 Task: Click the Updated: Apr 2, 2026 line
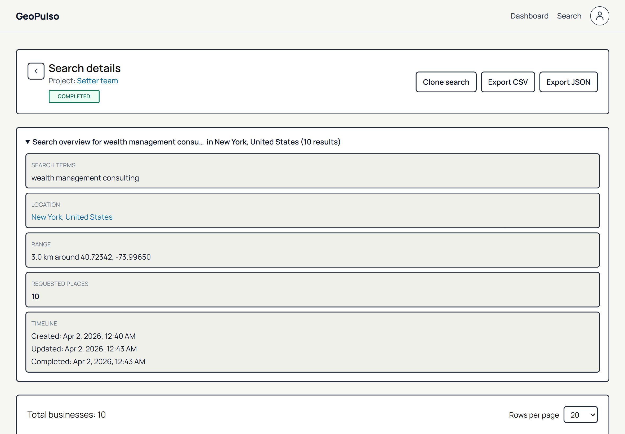[x=84, y=349]
